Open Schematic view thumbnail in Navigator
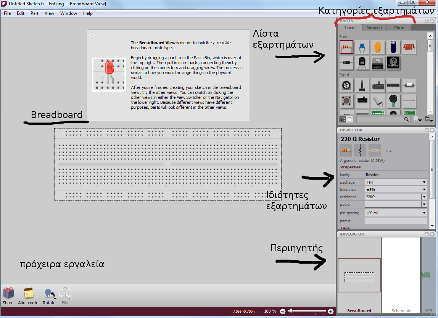 [401, 275]
